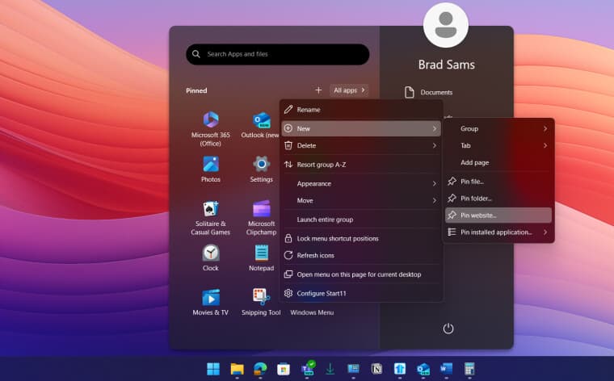The width and height of the screenshot is (614, 381).
Task: Open the Photos app icon
Action: coord(211,164)
